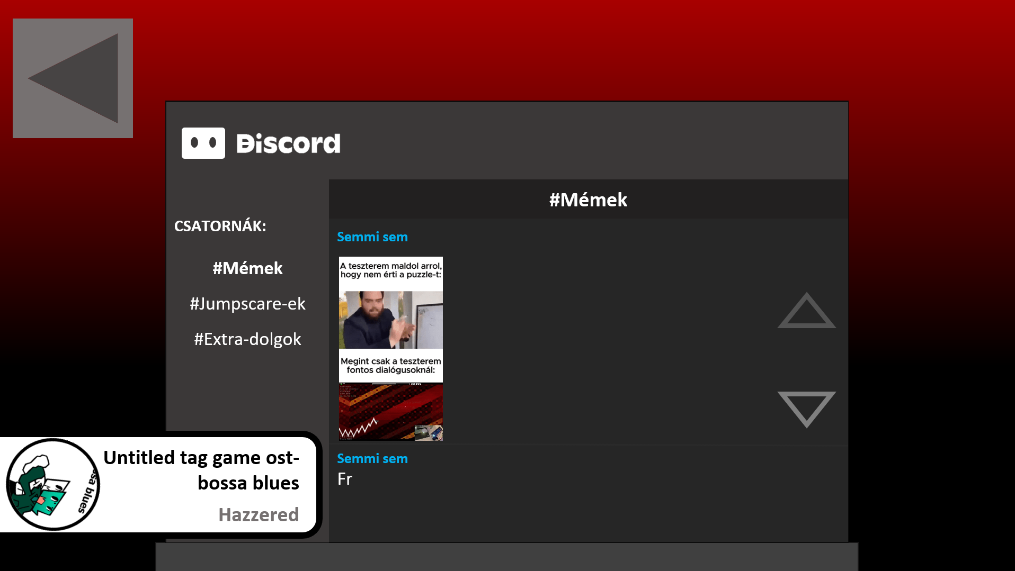The height and width of the screenshot is (571, 1015).
Task: Click the bossa blues album art icon
Action: tap(53, 484)
